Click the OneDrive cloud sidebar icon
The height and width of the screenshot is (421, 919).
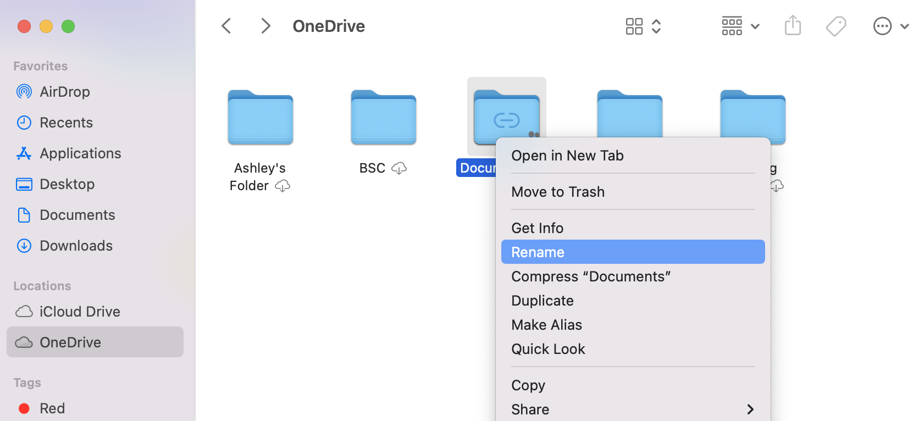(24, 342)
